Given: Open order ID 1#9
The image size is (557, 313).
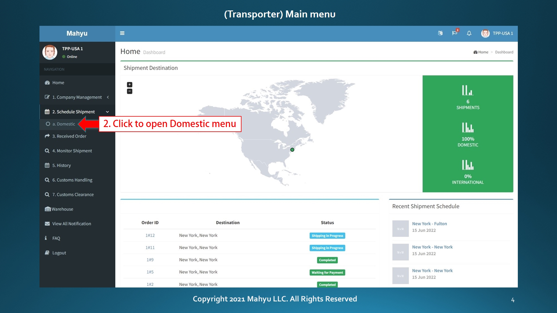Looking at the screenshot, I should 150,260.
